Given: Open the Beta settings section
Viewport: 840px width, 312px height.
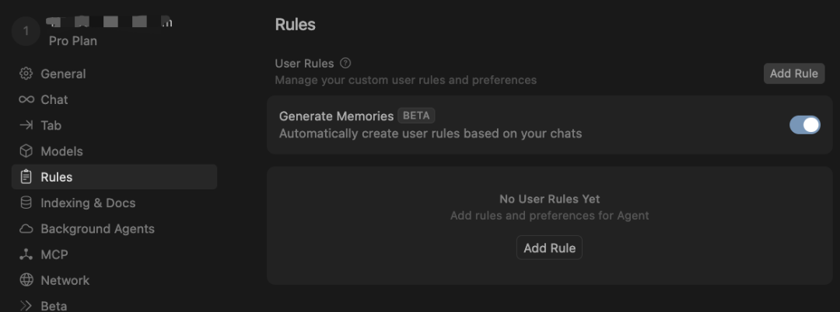Looking at the screenshot, I should pos(53,305).
